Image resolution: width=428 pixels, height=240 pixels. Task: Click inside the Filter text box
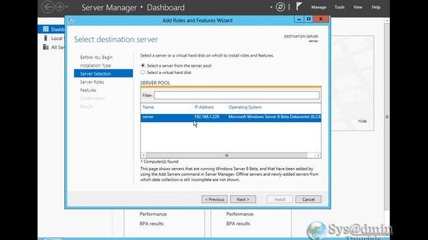(236, 95)
